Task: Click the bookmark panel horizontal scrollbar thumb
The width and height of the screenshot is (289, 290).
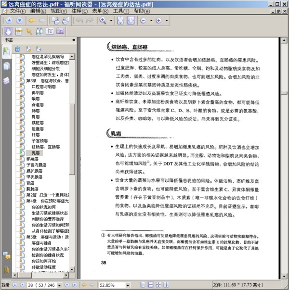Action: 25,275
